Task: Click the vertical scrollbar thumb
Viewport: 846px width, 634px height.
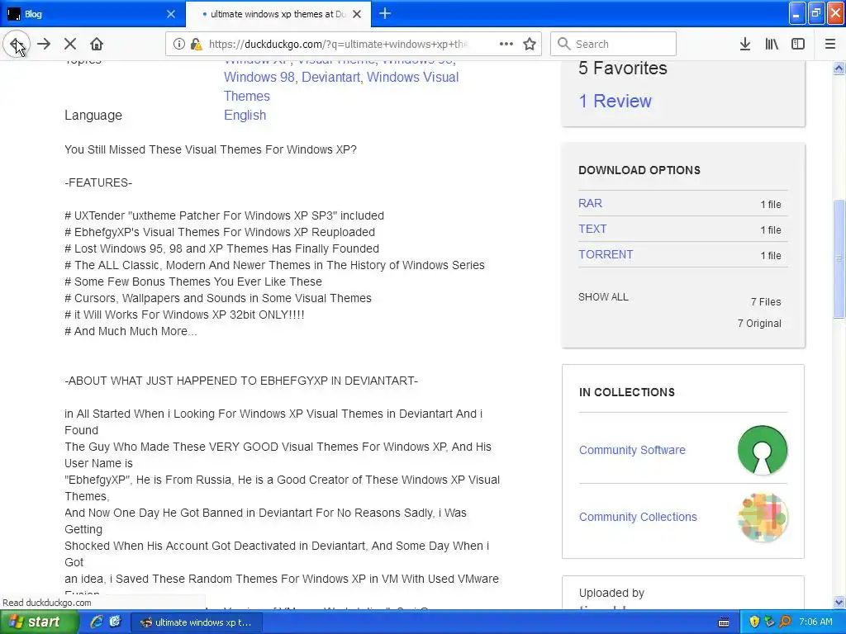Action: 839,258
